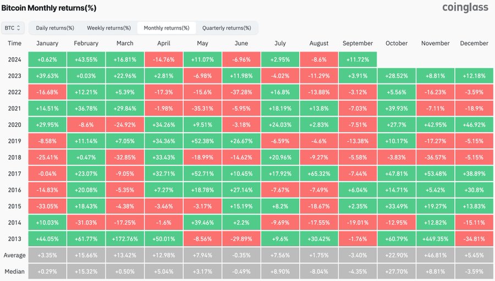This screenshot has width=495, height=281.
Task: Click the December column header
Action: pos(474,43)
